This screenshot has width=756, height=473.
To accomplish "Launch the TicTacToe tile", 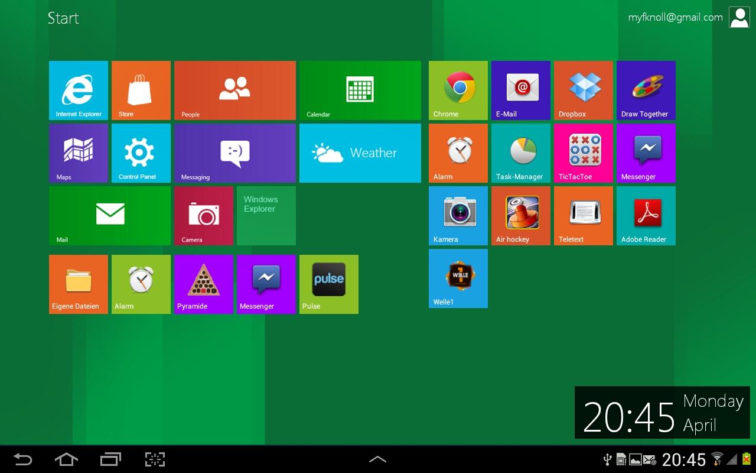I will click(584, 153).
